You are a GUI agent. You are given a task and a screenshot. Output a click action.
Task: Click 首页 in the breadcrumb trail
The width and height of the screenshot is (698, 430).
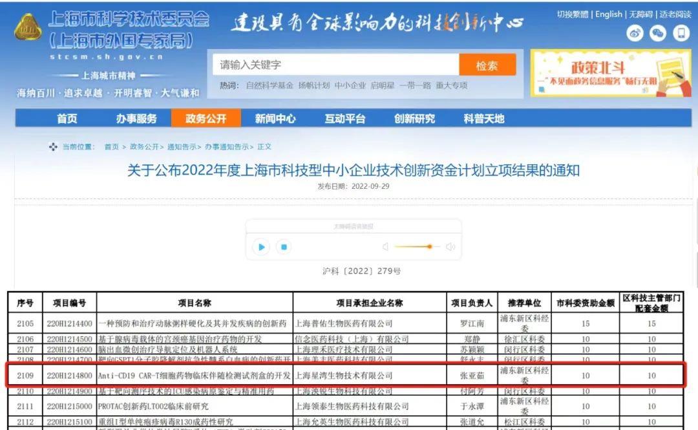pos(112,147)
